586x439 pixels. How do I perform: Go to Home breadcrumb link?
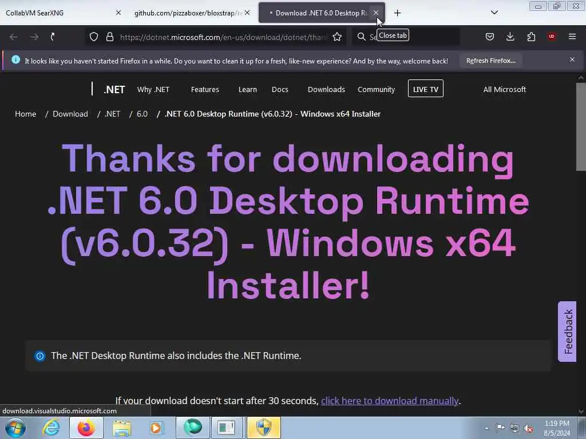(25, 114)
